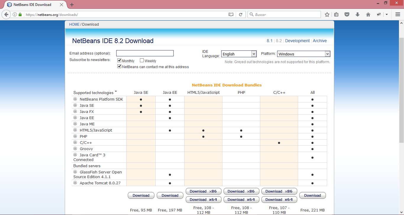Click the info icon beside C/C++
This screenshot has height=215, width=404.
pos(75,142)
